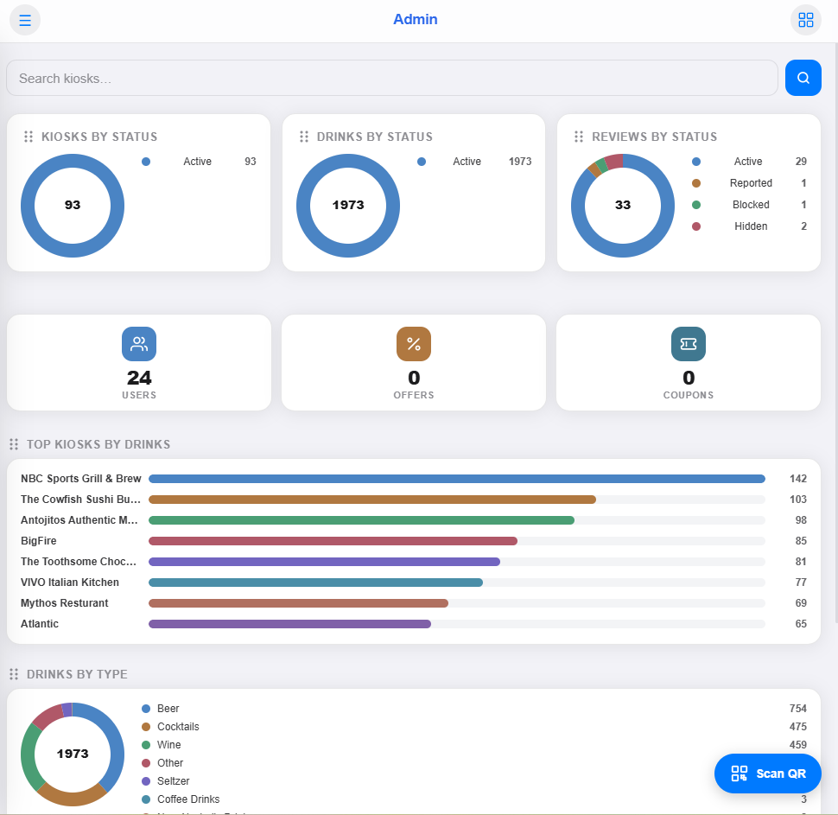
Task: Click the Atlantic progress bar
Action: [289, 624]
